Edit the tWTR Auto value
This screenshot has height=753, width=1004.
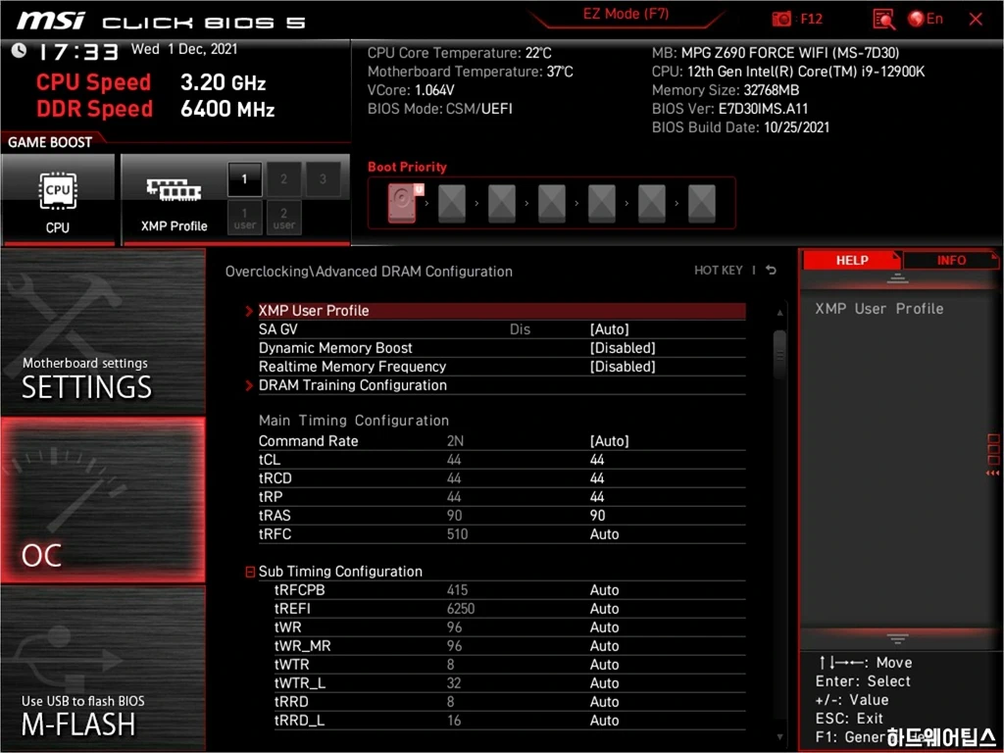(x=604, y=664)
